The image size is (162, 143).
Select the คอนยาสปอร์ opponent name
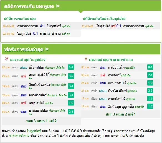[x=117, y=83]
